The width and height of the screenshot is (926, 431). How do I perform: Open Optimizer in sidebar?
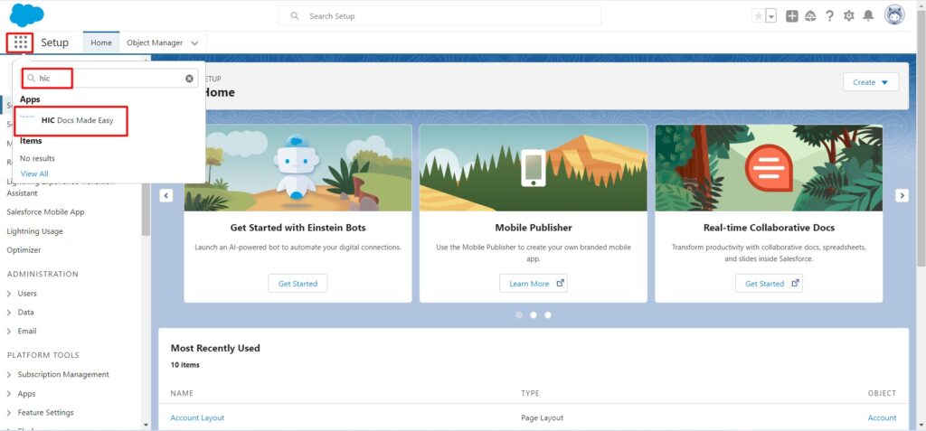[24, 250]
